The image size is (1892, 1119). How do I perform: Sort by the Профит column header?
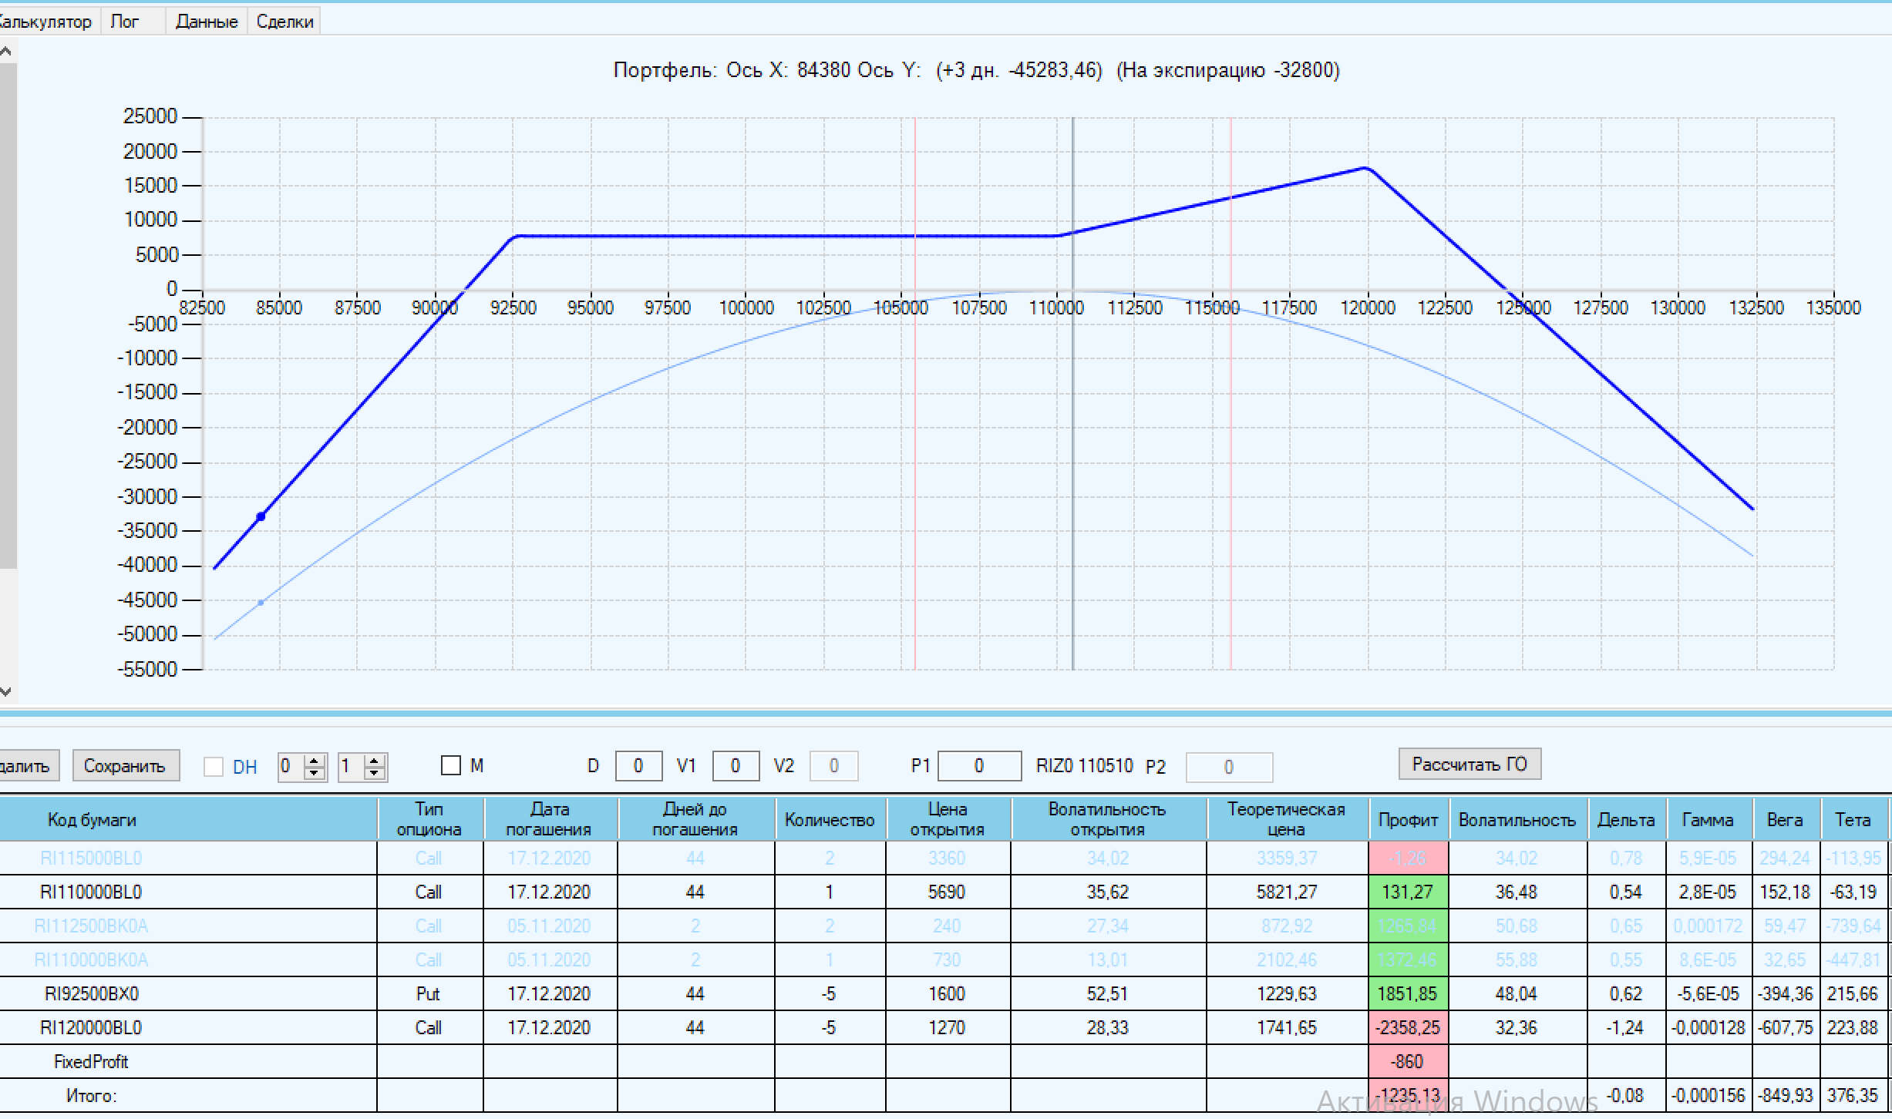(1408, 820)
